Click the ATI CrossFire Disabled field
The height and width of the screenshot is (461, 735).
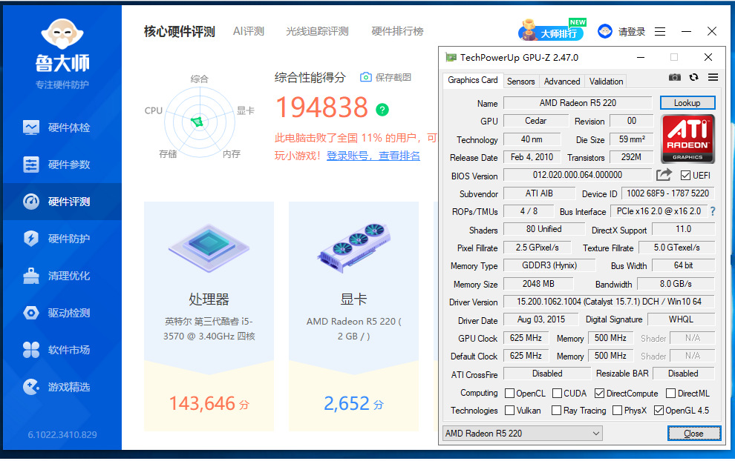tap(546, 374)
